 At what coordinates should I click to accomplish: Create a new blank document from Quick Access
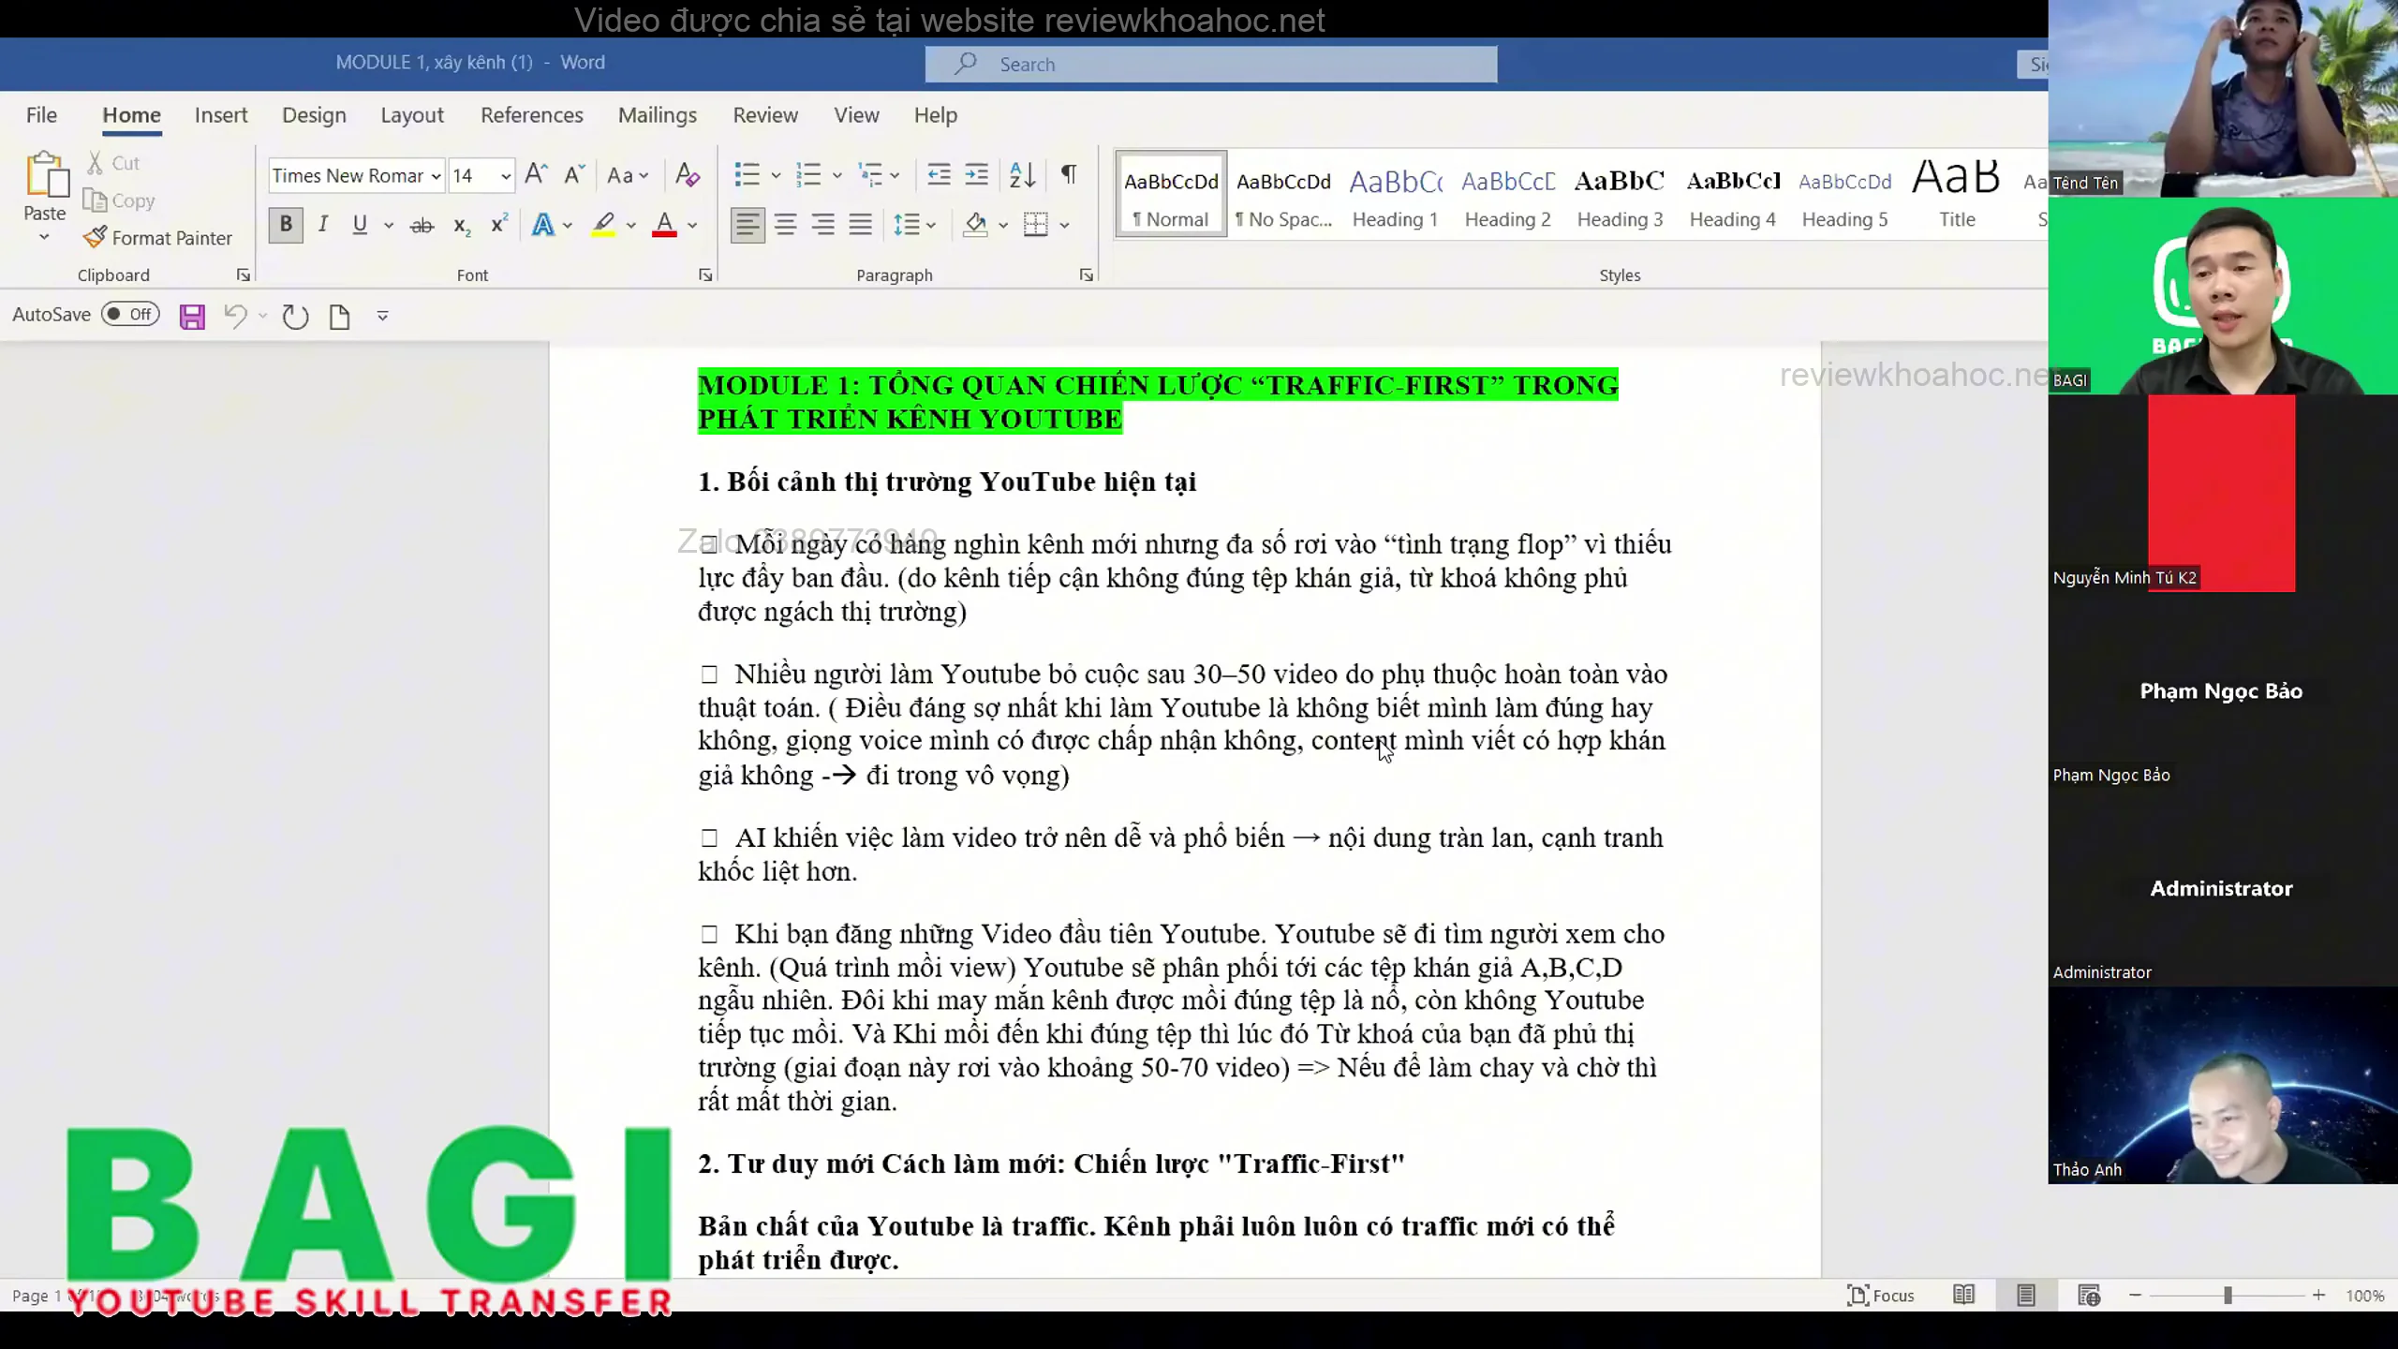pyautogui.click(x=340, y=316)
